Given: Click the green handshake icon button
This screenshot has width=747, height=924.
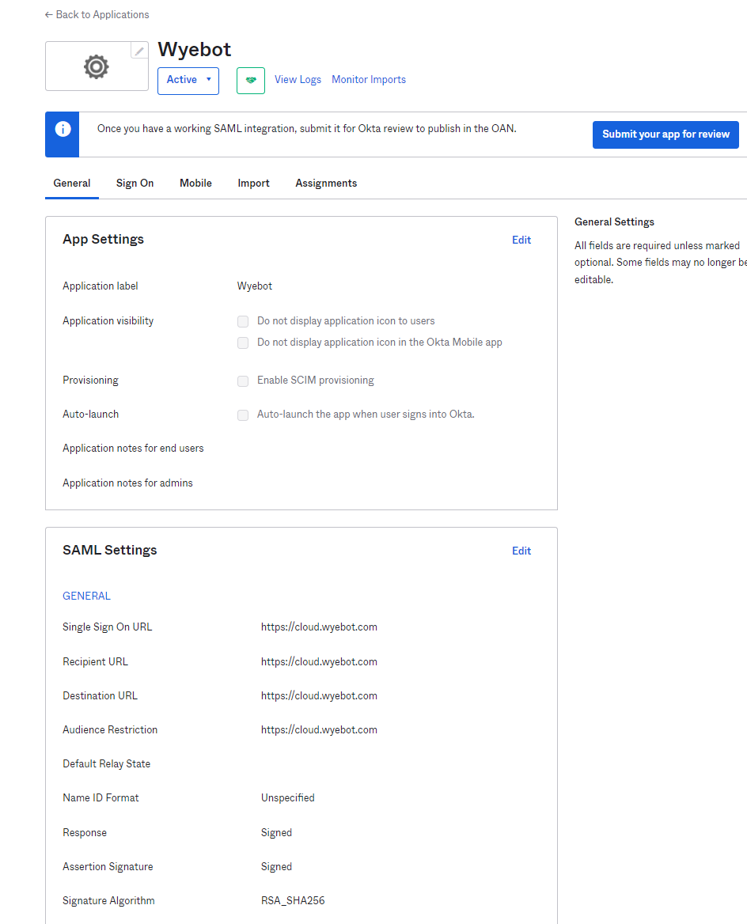Looking at the screenshot, I should point(251,81).
